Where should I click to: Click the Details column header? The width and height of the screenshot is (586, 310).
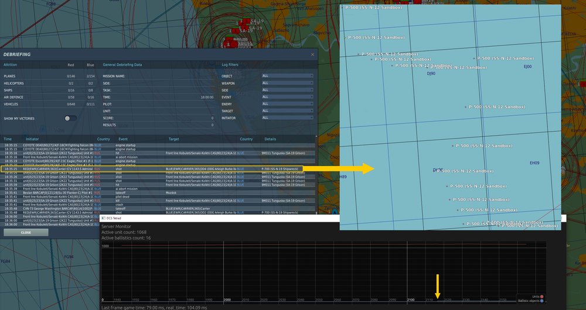coord(270,139)
